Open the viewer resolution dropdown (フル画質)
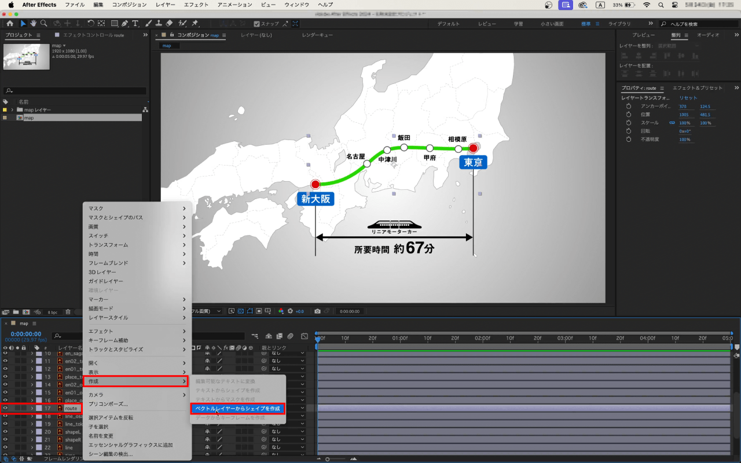741x463 pixels. tap(207, 311)
